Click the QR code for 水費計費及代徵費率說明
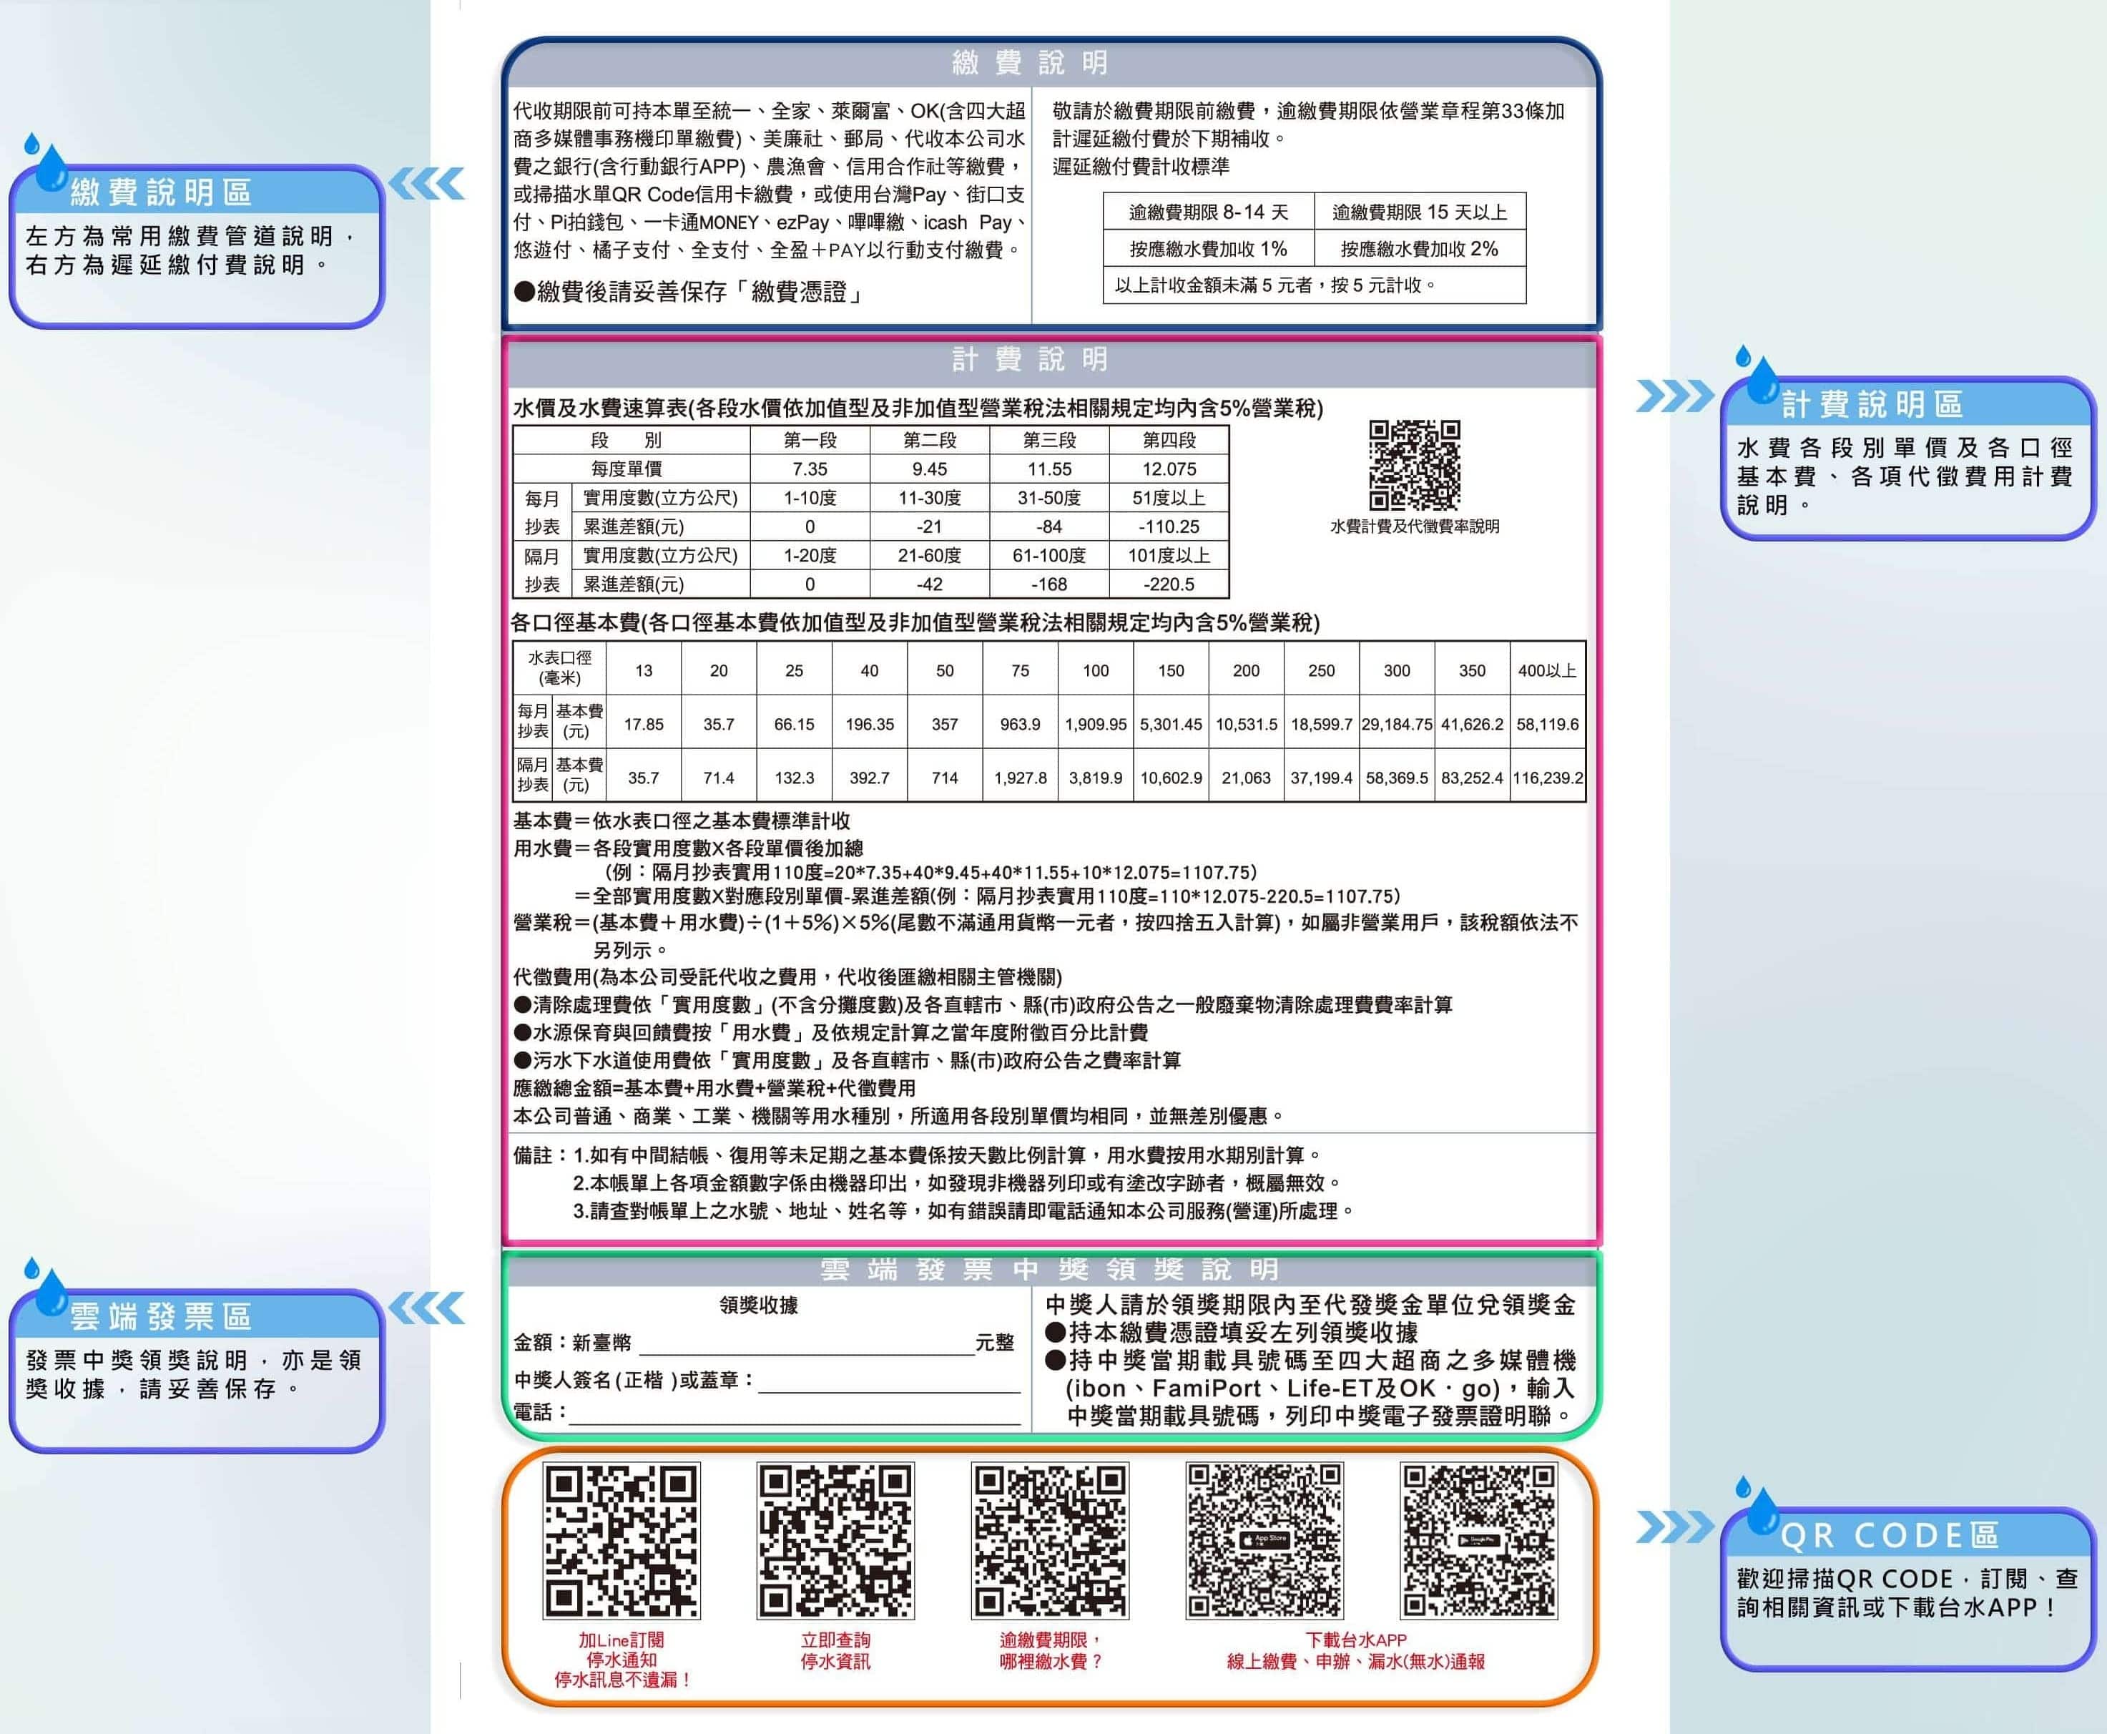Viewport: 2107px width, 1734px height. click(x=1414, y=466)
